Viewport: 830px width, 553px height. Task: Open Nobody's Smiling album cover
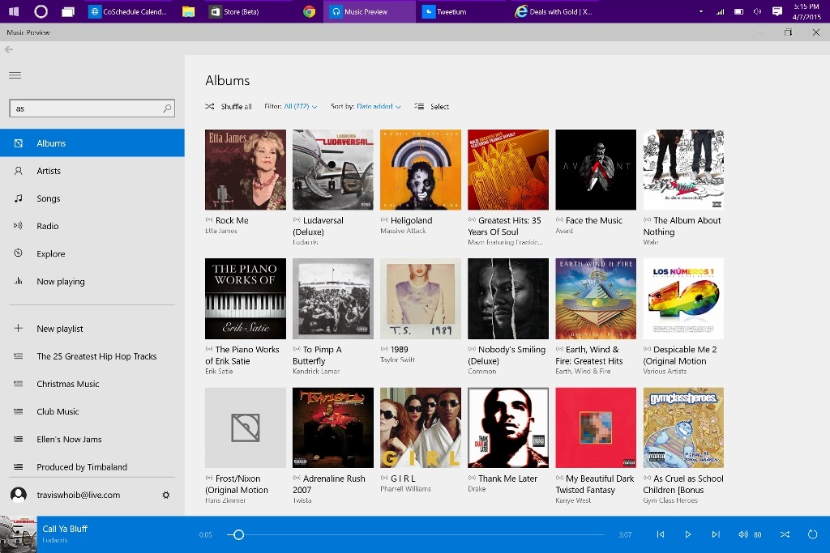508,299
